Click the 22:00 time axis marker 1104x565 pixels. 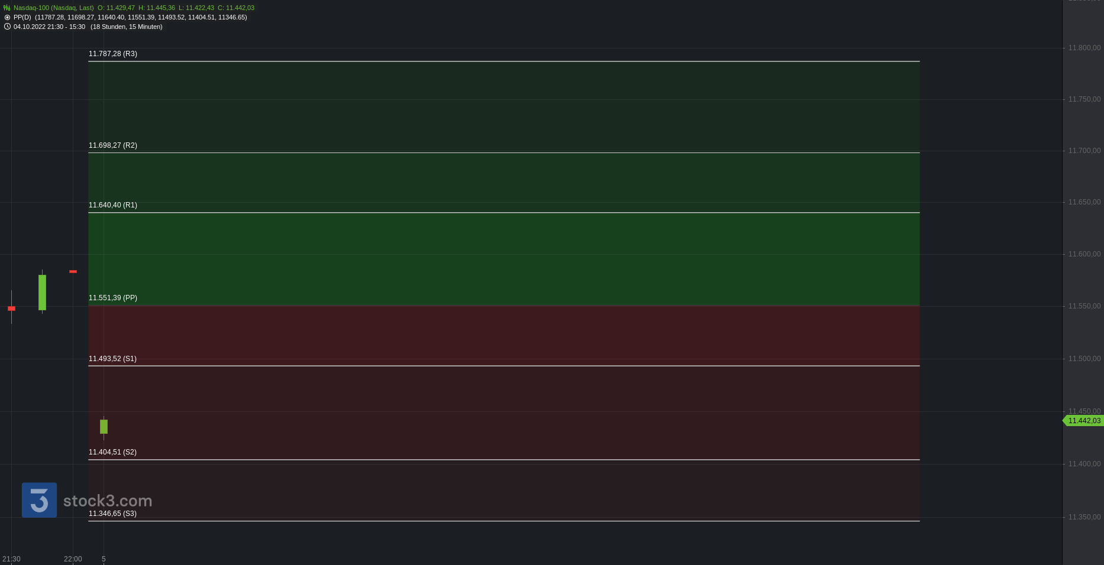(x=73, y=559)
